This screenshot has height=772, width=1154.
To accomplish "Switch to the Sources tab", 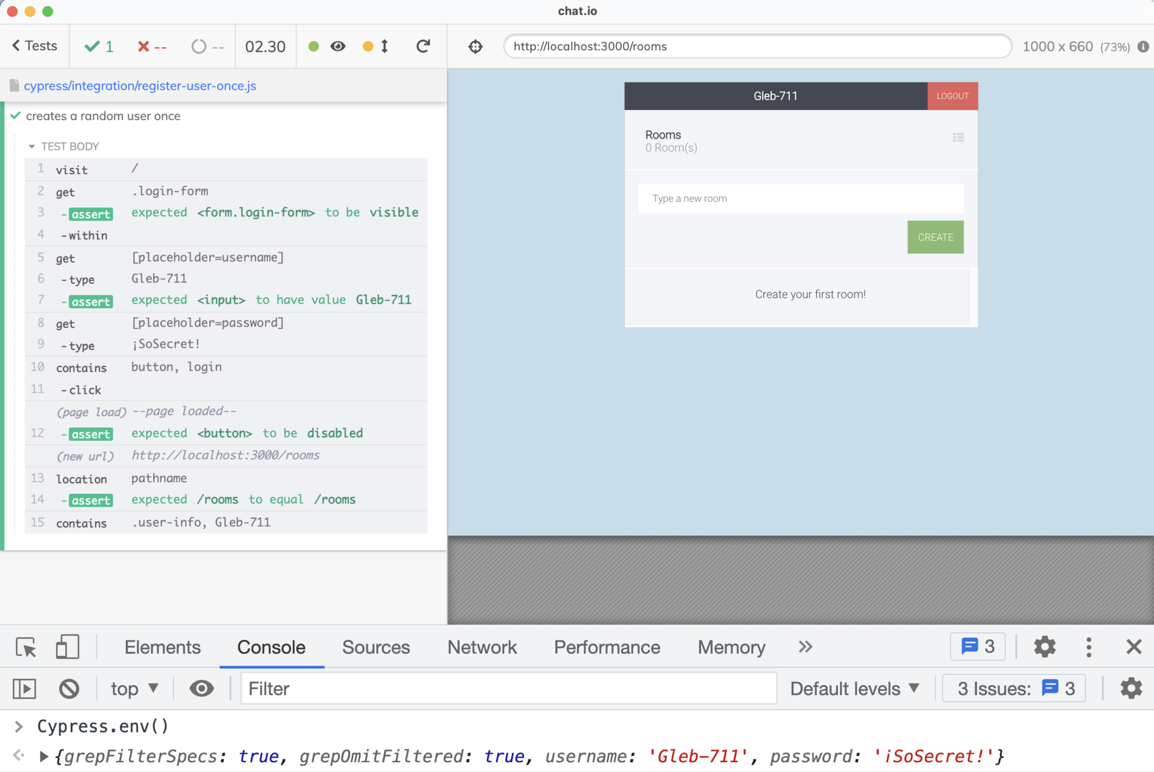I will coord(376,647).
